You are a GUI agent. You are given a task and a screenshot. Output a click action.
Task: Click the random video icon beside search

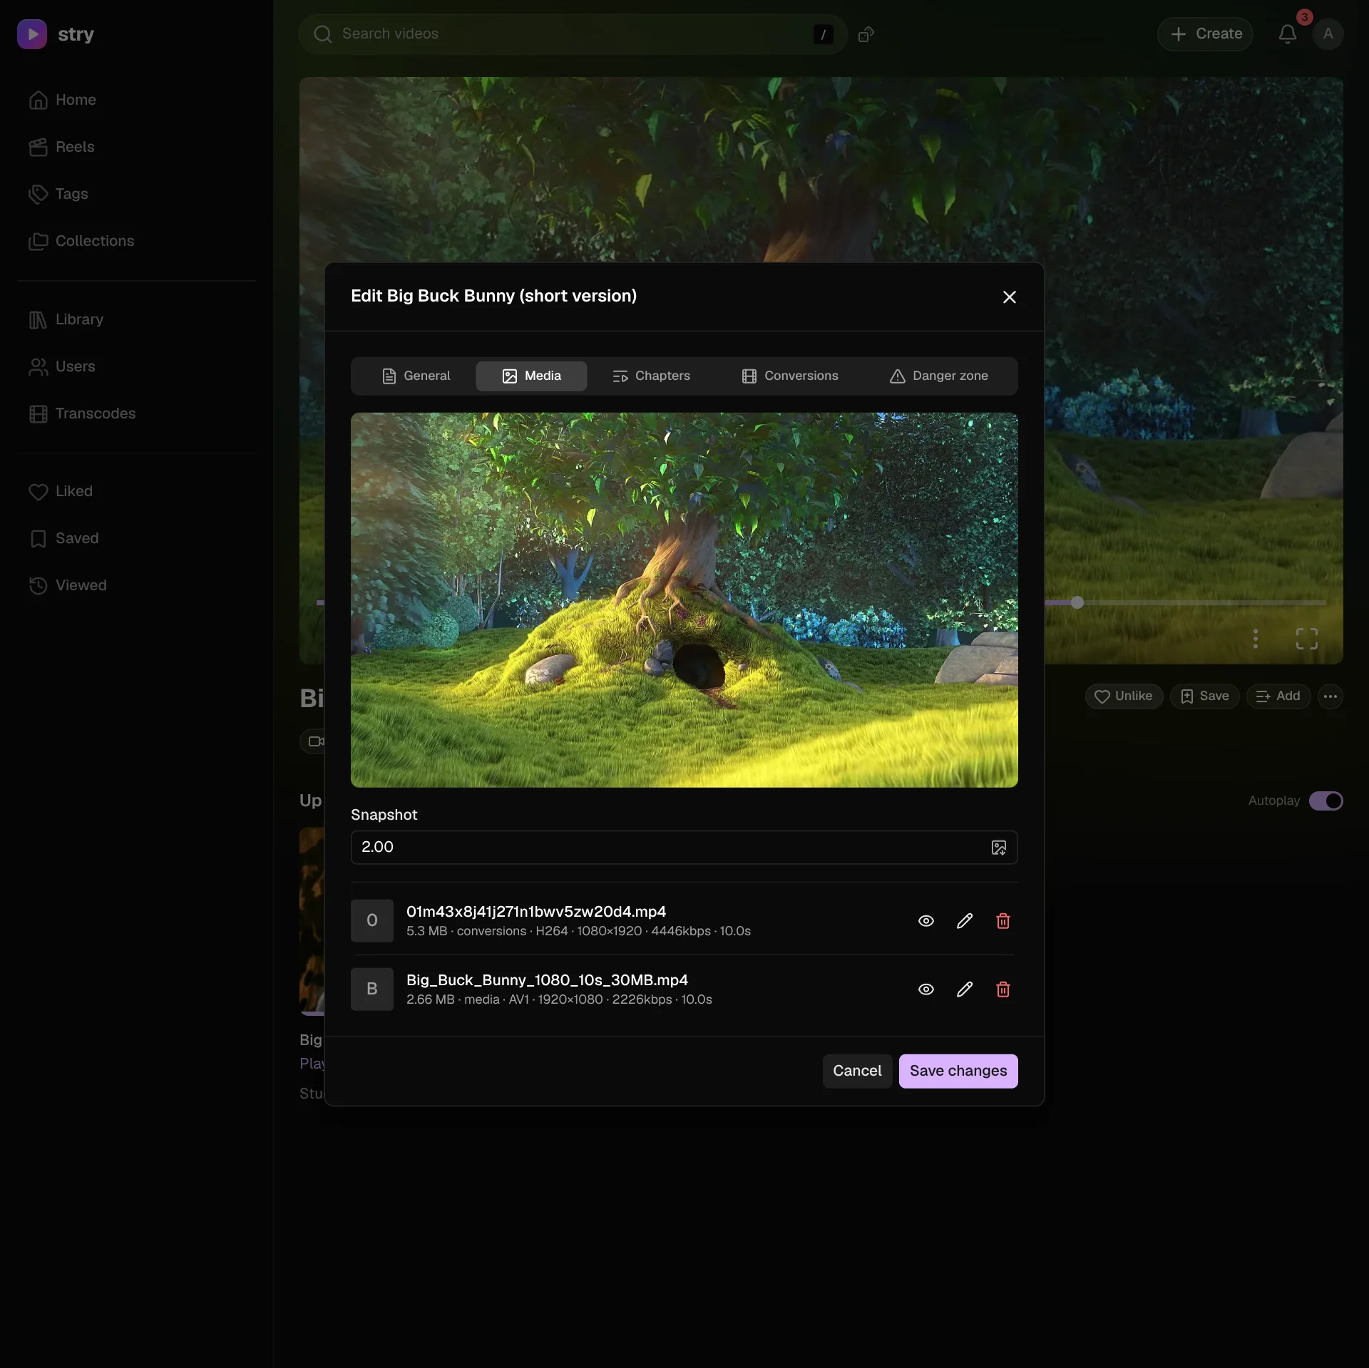pos(866,34)
